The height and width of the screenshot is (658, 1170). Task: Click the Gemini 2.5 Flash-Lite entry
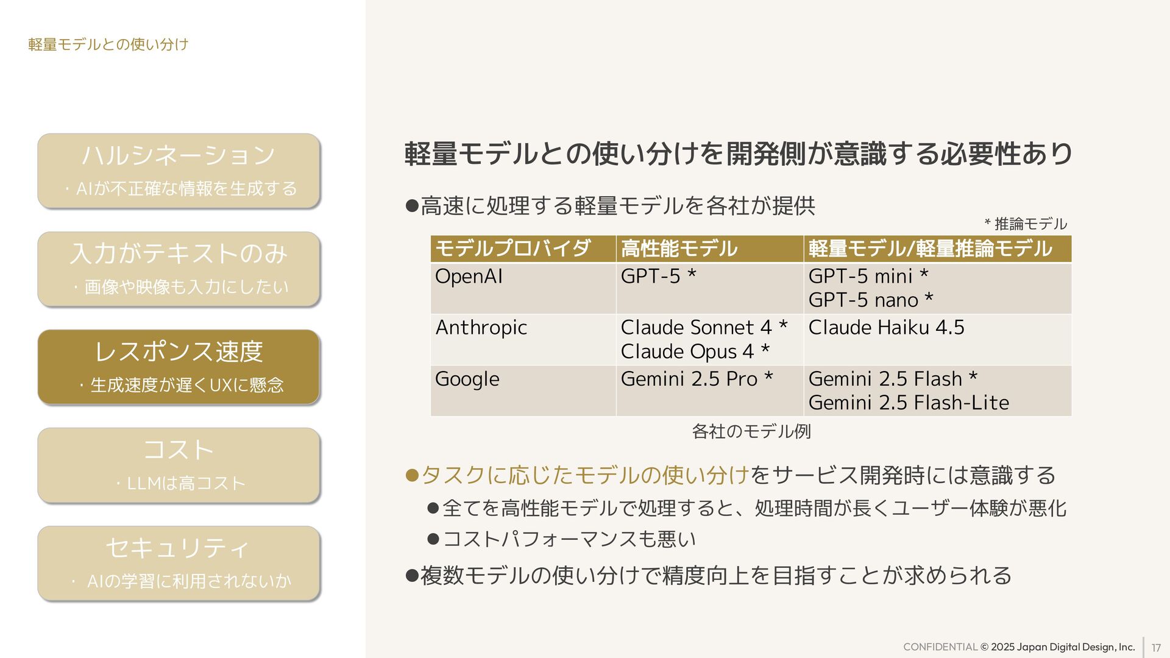point(908,403)
